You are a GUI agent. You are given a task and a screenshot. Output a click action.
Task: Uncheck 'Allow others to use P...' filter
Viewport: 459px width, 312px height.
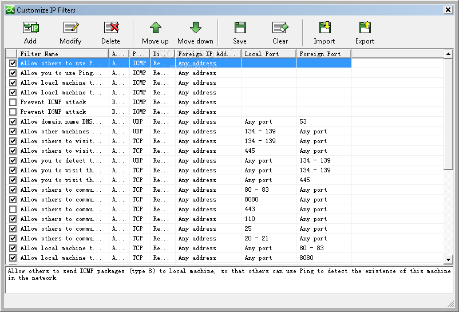(13, 63)
